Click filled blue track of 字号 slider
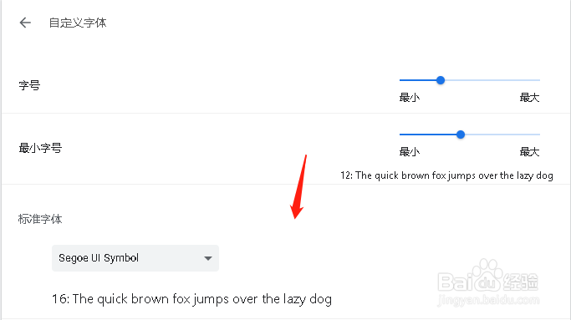This screenshot has width=571, height=320. coord(418,80)
